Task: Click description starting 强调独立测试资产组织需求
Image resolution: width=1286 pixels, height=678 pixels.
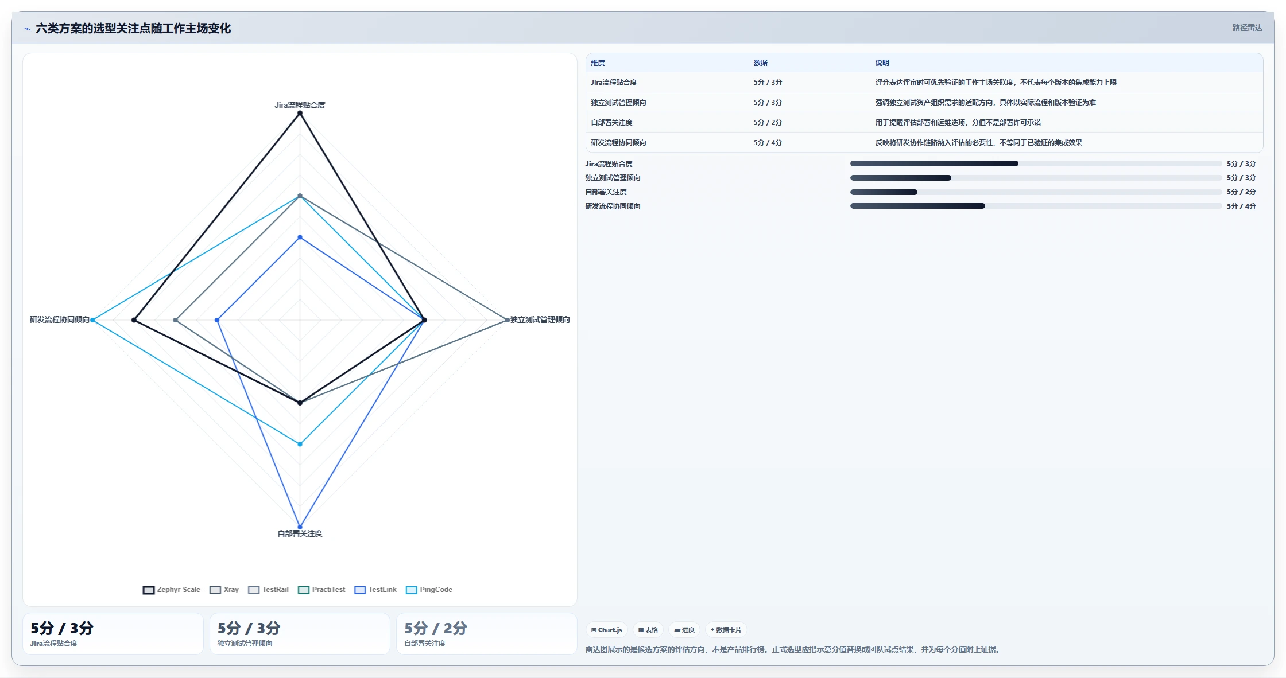Action: point(985,103)
